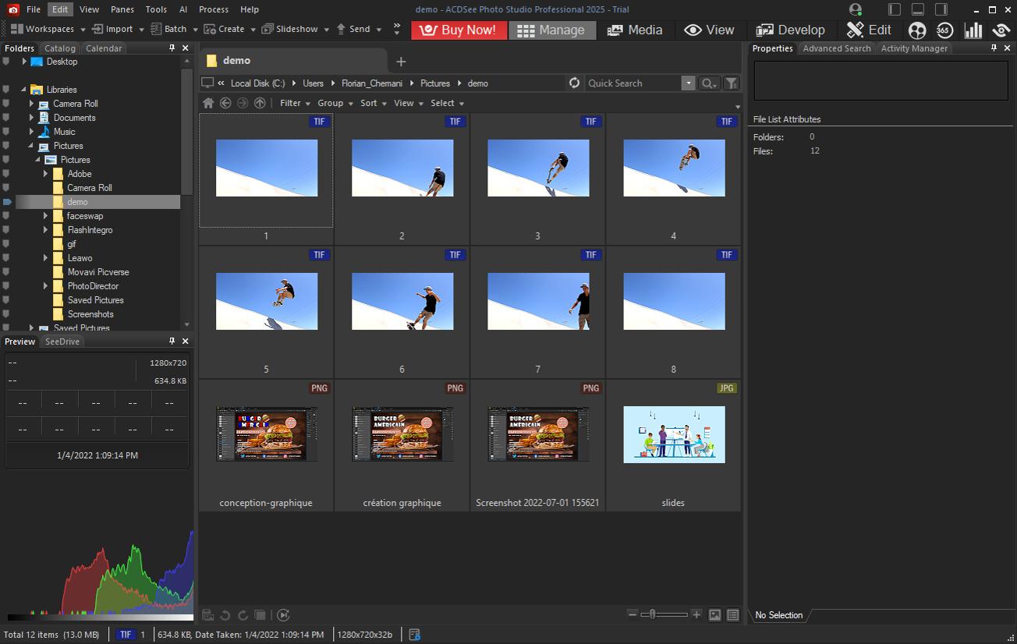Click the People recognition icon top right
The width and height of the screenshot is (1017, 644).
pyautogui.click(x=917, y=30)
